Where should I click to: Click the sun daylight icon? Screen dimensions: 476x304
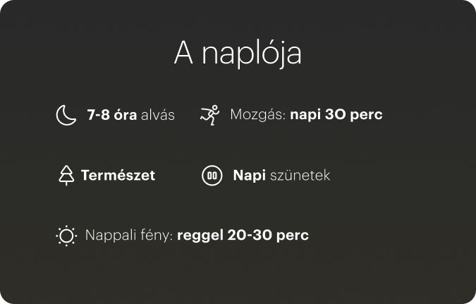pos(66,236)
